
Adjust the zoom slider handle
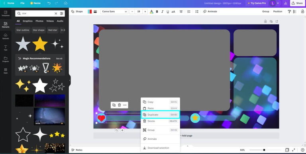coord(264,150)
